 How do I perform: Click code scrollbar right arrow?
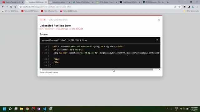(x=159, y=70)
